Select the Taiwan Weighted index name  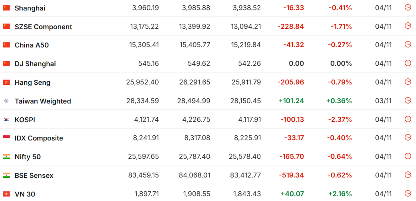43,101
